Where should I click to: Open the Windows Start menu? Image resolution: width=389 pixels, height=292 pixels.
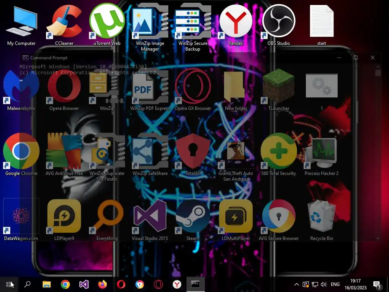coord(9,284)
